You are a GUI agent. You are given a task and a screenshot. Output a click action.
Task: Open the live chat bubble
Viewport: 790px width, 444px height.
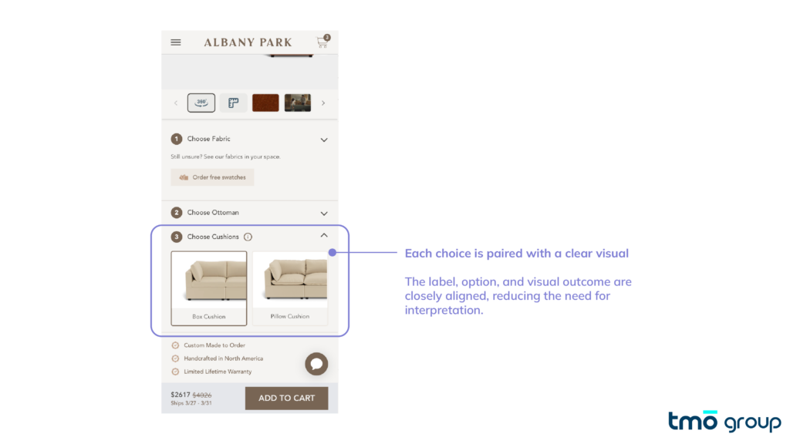pyautogui.click(x=316, y=364)
